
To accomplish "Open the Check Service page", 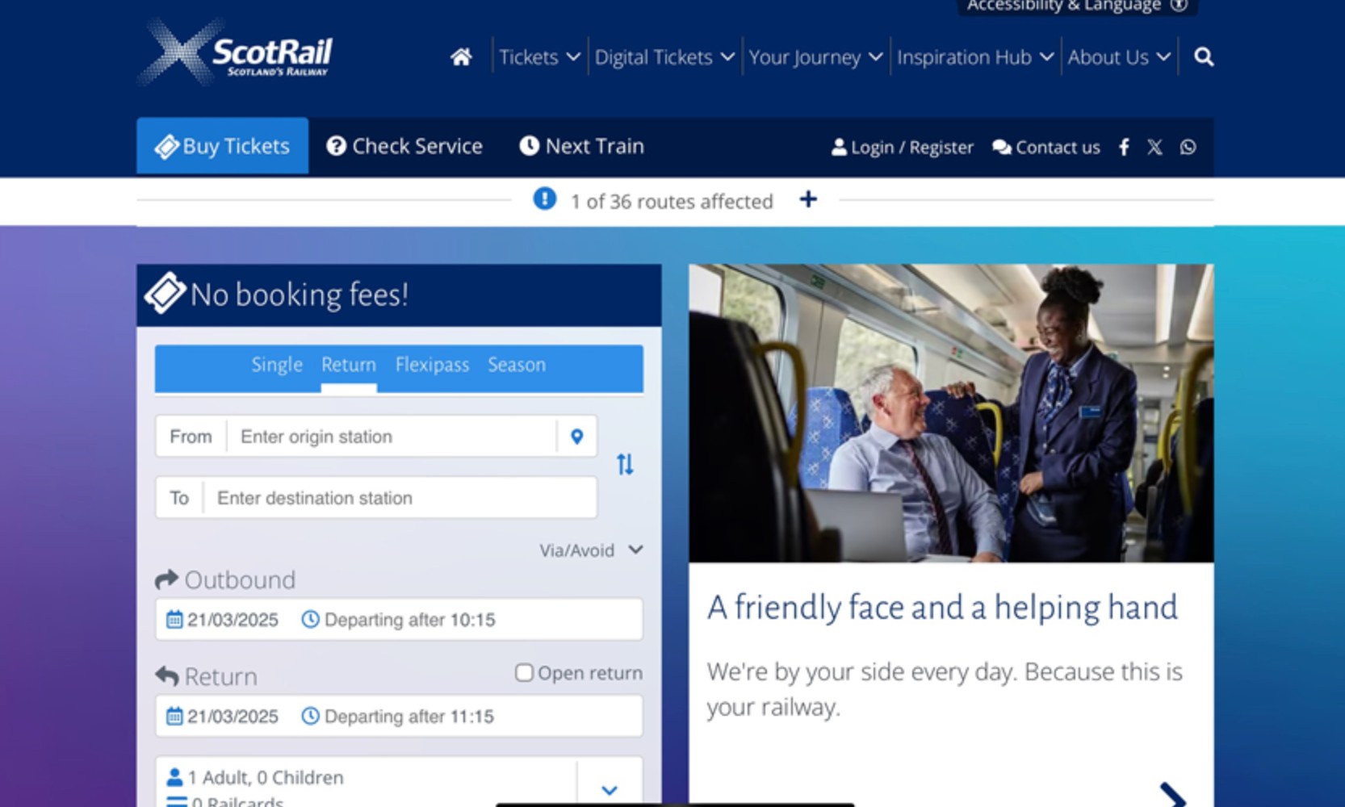I will coord(404,146).
